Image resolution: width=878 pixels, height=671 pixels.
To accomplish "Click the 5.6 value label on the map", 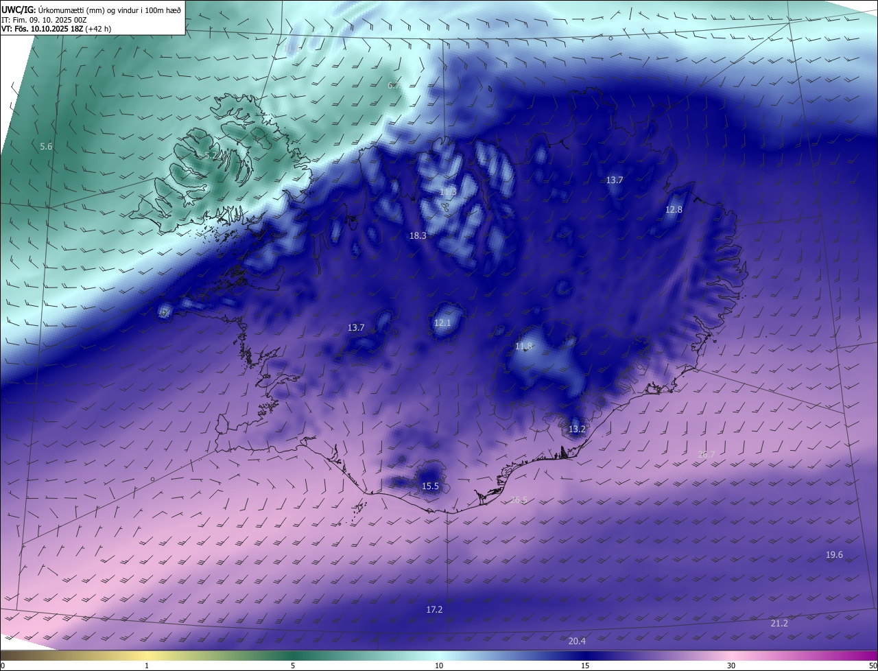I will [46, 147].
